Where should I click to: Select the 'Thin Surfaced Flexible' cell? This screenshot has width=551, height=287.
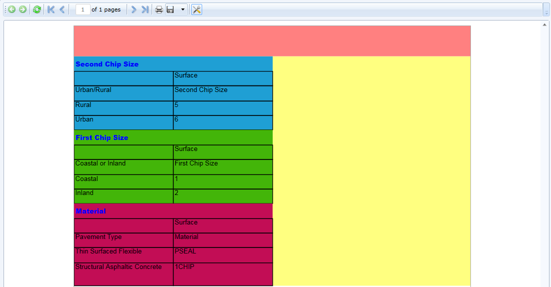(x=124, y=255)
